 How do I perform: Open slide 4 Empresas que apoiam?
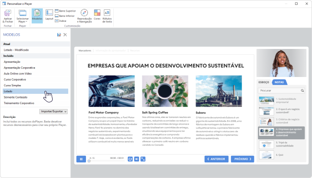coord(281,133)
